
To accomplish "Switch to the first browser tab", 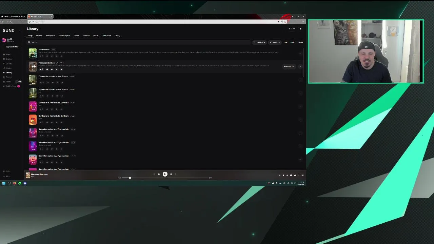I will pyautogui.click(x=13, y=17).
